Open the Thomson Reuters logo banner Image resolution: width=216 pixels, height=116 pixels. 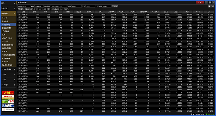click(8, 110)
